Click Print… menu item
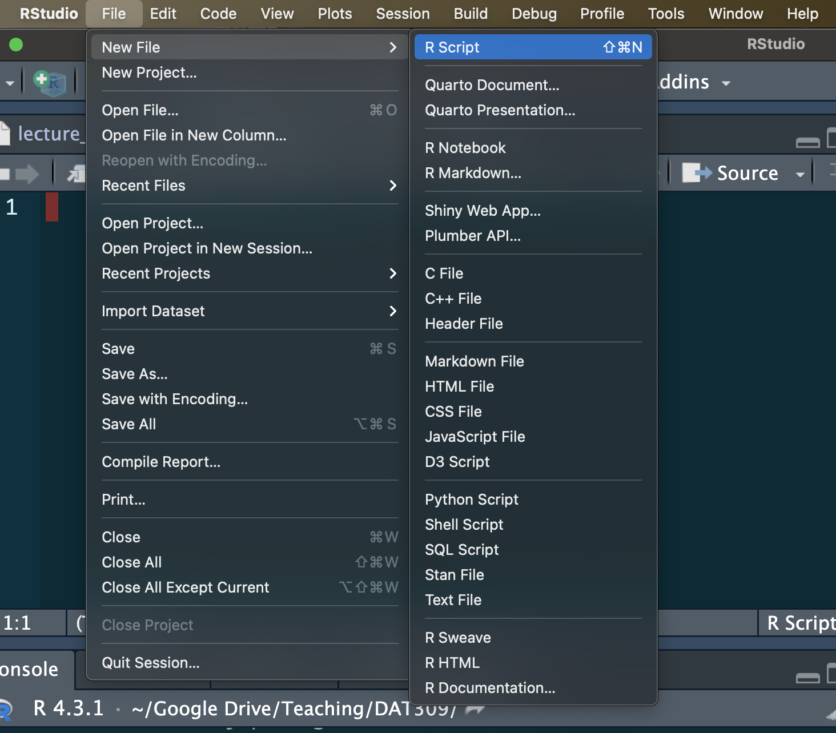The width and height of the screenshot is (836, 733). click(250, 499)
